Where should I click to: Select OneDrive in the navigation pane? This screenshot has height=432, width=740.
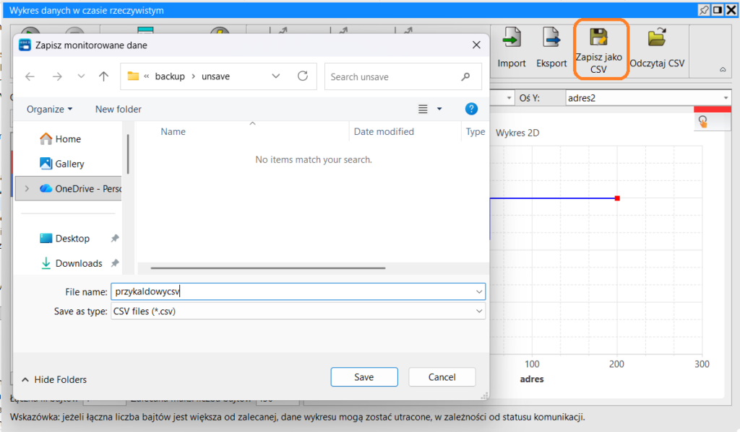coord(69,188)
